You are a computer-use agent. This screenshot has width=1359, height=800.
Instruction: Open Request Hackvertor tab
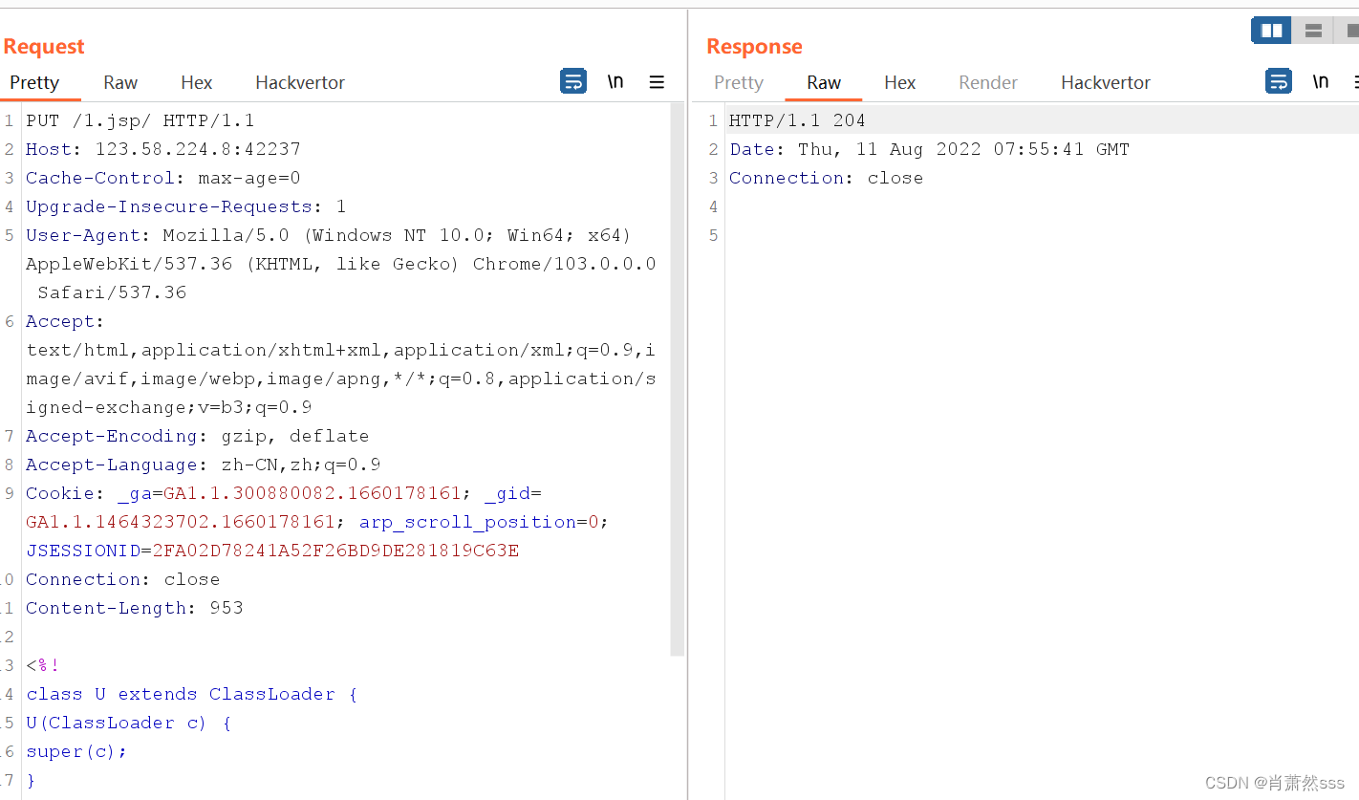(x=300, y=82)
